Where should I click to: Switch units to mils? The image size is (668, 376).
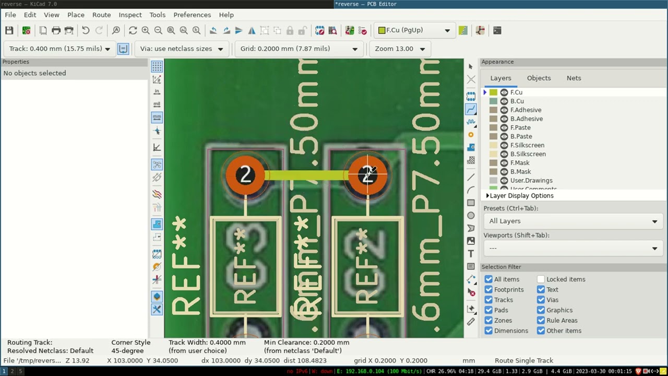click(x=157, y=104)
